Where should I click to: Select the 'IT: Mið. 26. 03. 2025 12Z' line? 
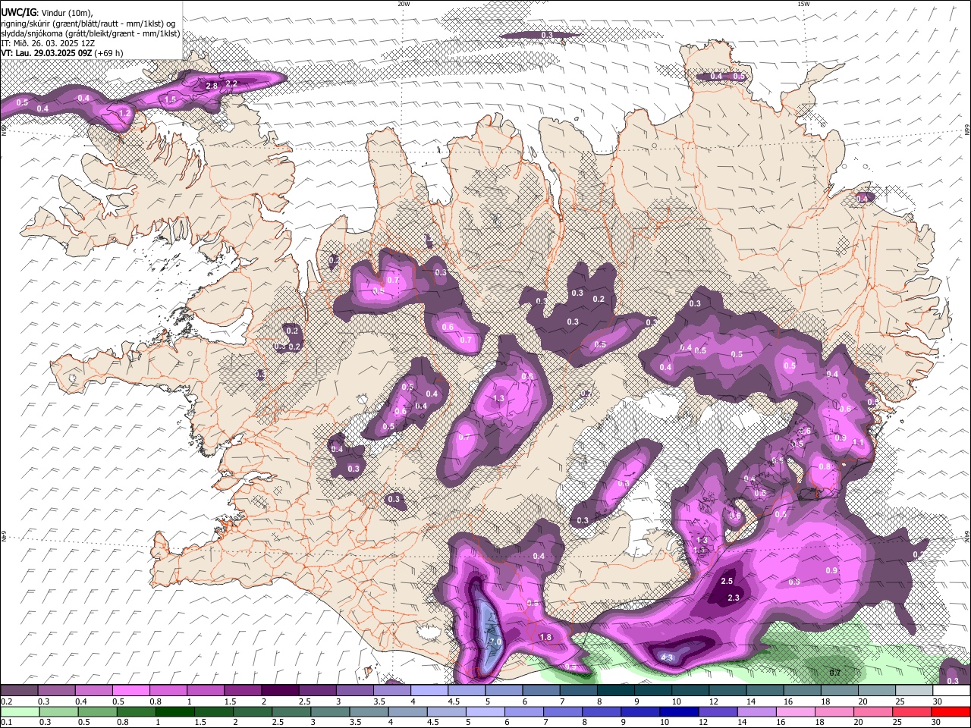[x=48, y=43]
